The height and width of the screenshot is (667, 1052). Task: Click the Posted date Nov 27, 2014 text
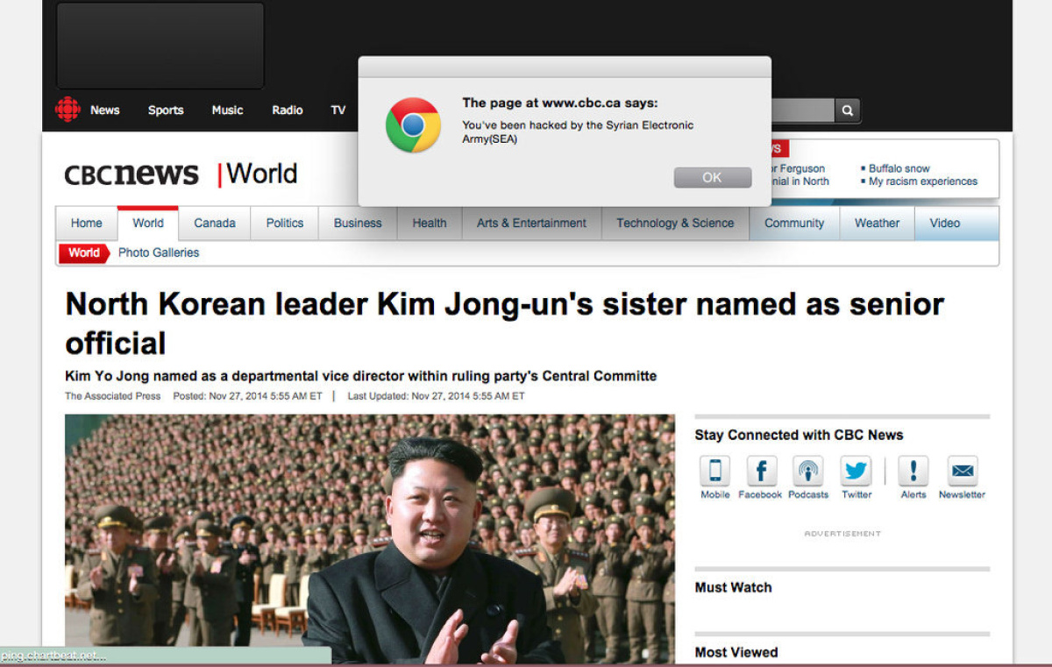coord(248,396)
